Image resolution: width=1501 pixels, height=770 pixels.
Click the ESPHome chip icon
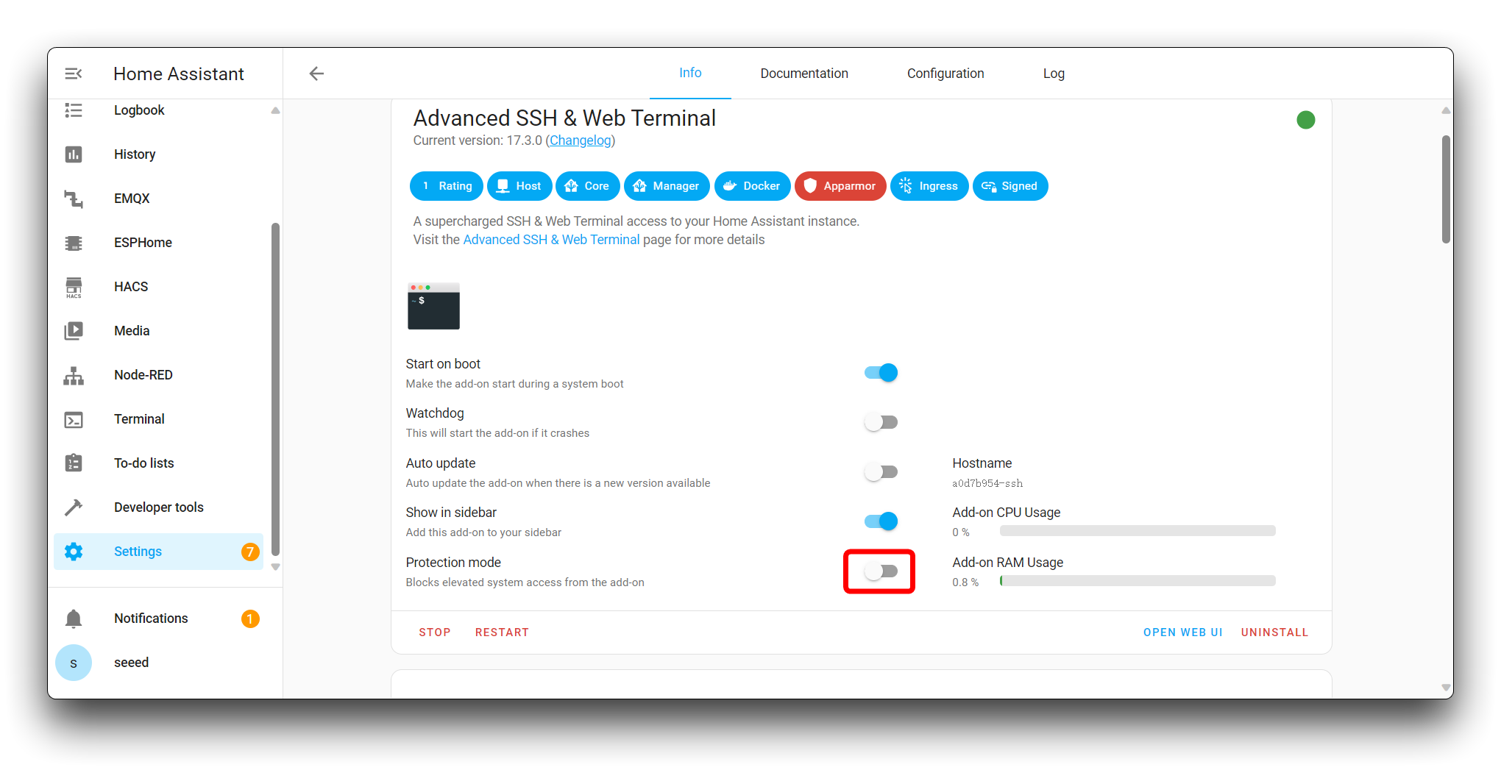point(74,243)
